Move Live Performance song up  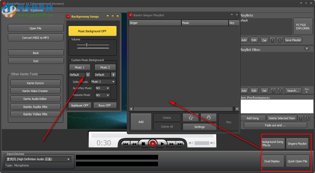click(301, 118)
